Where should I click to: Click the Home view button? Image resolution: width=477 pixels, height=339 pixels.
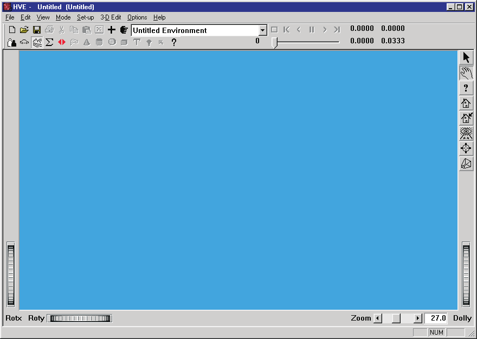pos(466,103)
